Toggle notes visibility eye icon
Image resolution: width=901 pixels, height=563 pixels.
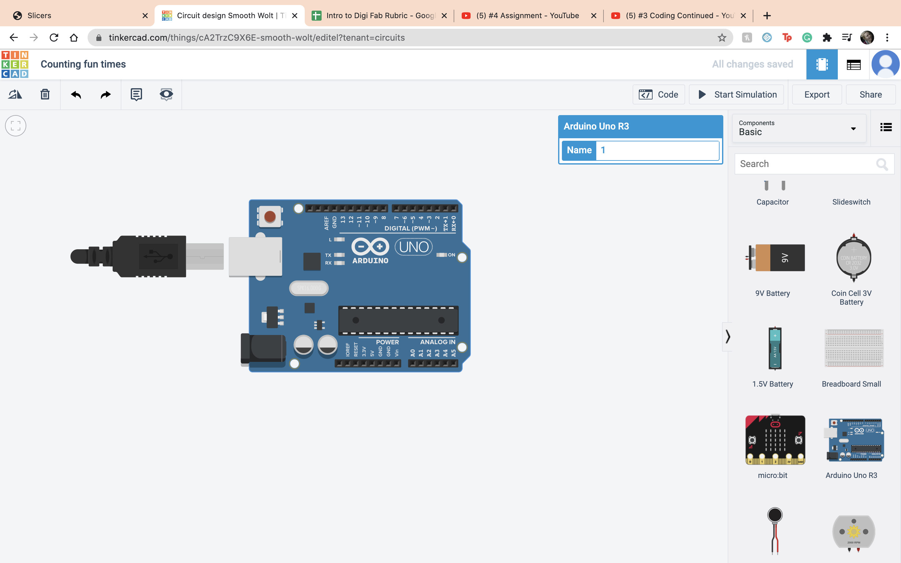tap(166, 94)
